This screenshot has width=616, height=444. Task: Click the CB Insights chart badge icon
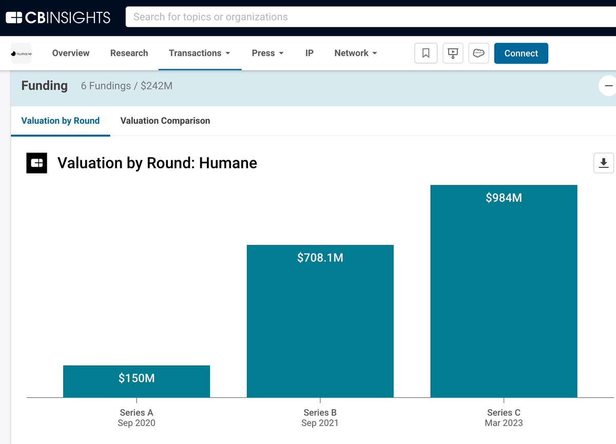click(x=36, y=163)
